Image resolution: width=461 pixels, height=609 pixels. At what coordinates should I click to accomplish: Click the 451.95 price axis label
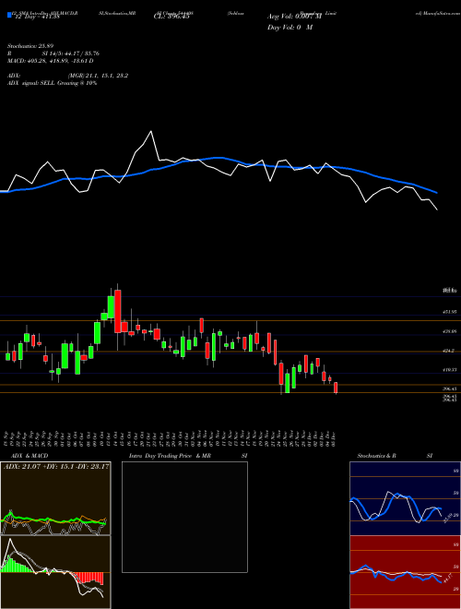pyautogui.click(x=451, y=312)
